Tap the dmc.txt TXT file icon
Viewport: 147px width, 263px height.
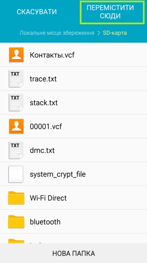[16, 150]
